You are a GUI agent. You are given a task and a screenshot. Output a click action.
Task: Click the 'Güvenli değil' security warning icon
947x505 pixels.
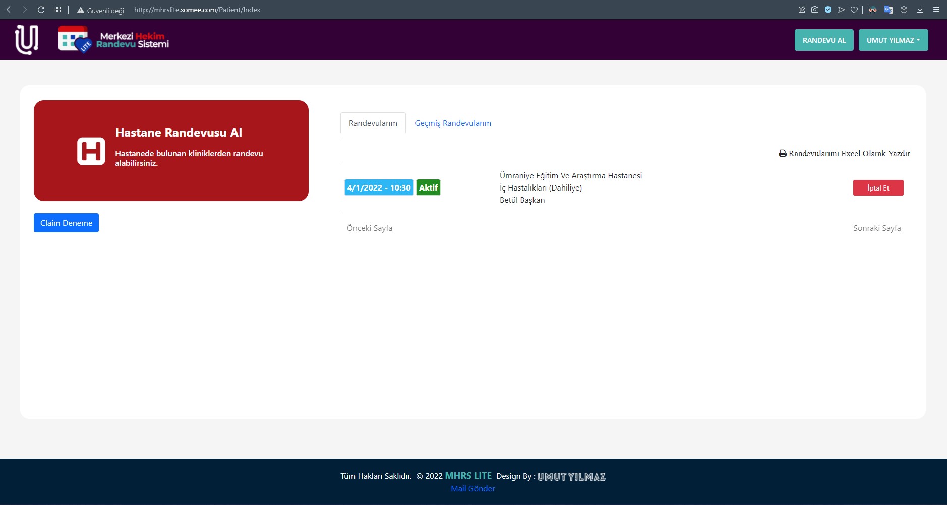pyautogui.click(x=81, y=10)
